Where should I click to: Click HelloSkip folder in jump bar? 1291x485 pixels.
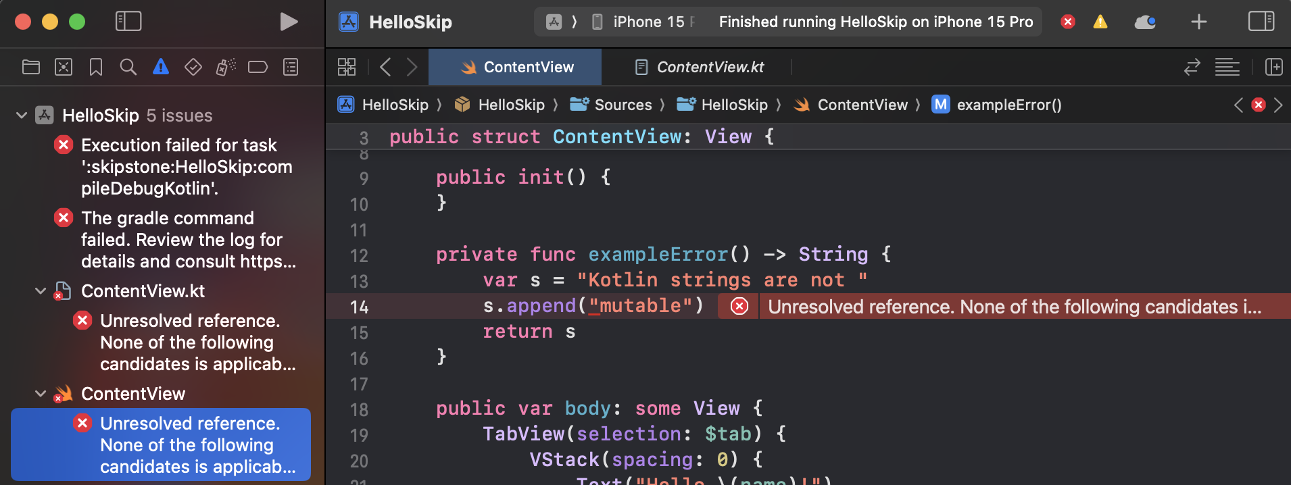pos(723,105)
